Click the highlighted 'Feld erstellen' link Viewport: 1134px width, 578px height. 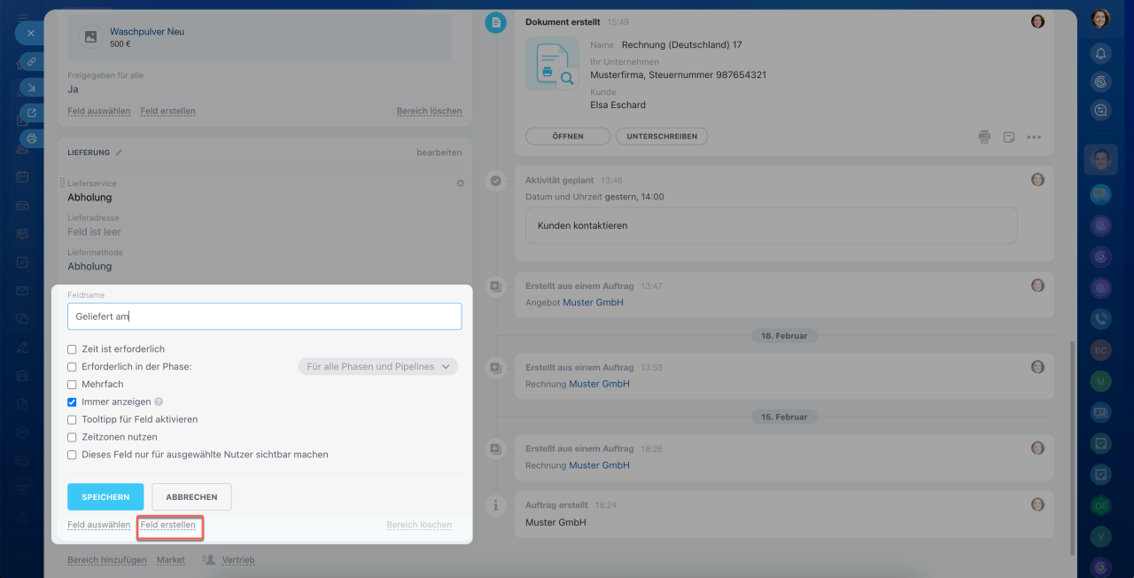[168, 525]
